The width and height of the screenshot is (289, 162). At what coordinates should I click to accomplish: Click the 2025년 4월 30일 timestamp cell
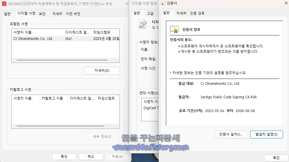pos(106,39)
